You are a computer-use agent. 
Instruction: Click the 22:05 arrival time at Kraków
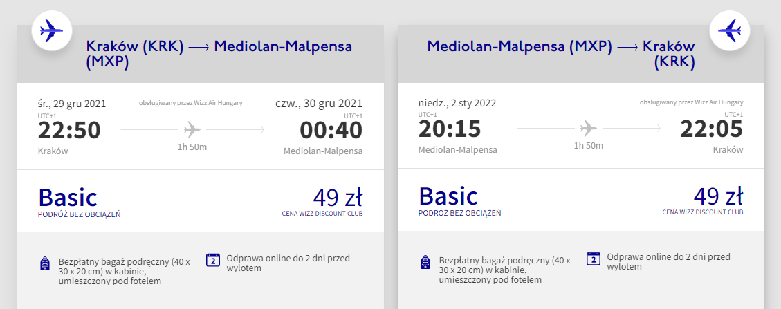click(711, 130)
